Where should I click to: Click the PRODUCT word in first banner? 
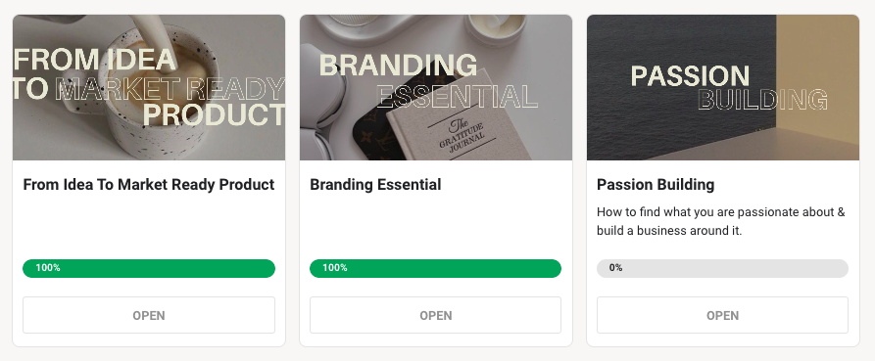point(215,114)
